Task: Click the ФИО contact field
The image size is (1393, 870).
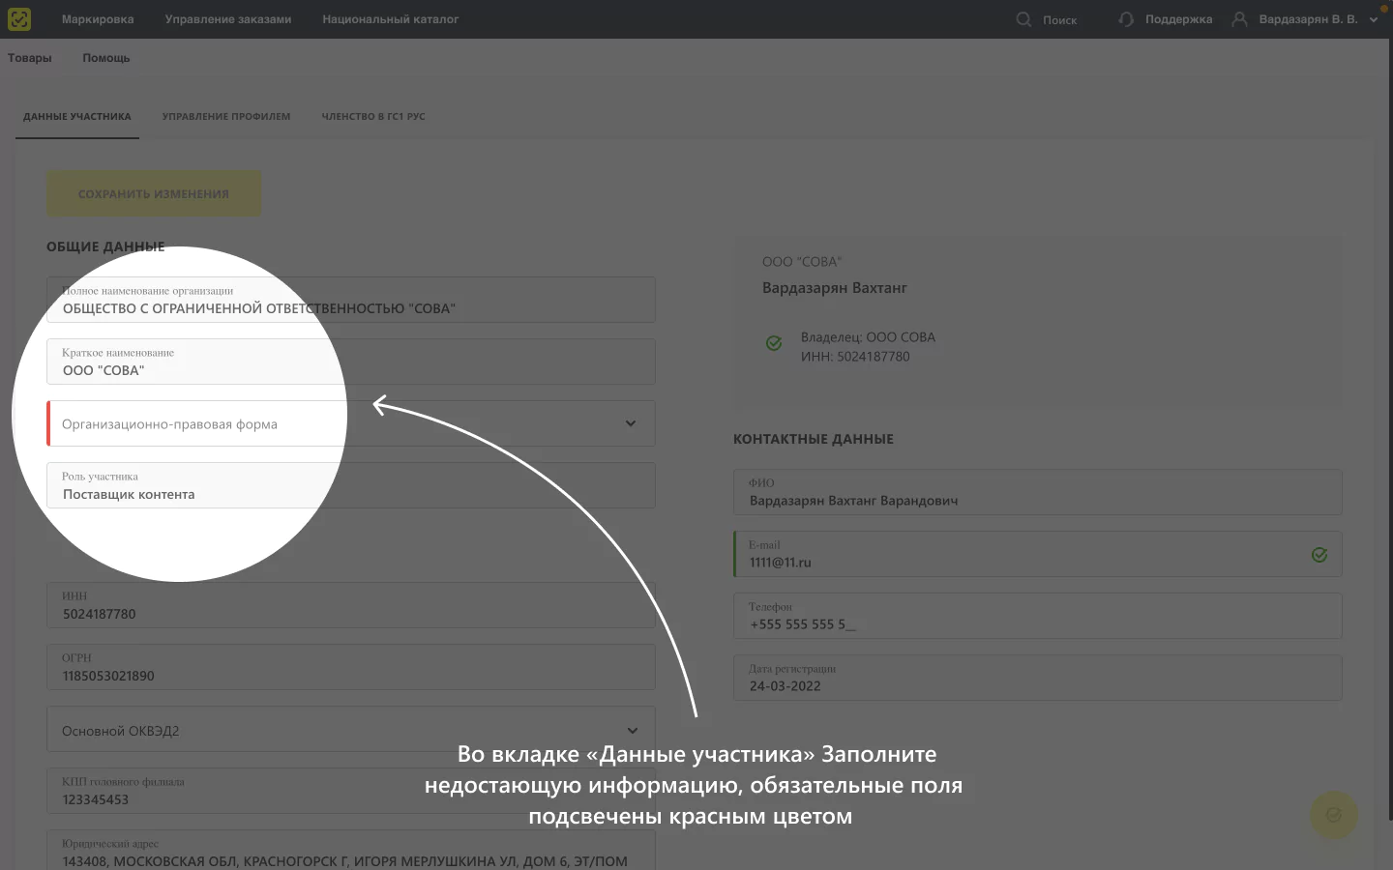Action: (1038, 492)
